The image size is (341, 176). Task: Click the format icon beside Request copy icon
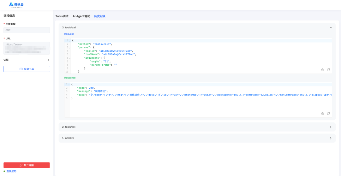(x=323, y=70)
